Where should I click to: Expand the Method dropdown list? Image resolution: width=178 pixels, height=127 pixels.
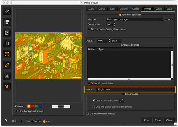[x=162, y=20]
